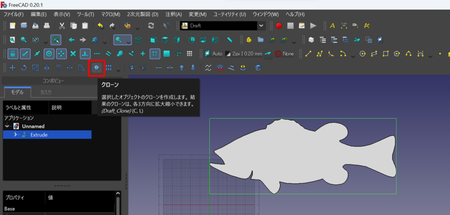Select the Draft Circle tool

(x=363, y=54)
